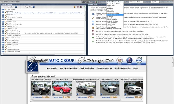
Task: Open the visit statistics bar chart icon
Action: tap(96, 2)
